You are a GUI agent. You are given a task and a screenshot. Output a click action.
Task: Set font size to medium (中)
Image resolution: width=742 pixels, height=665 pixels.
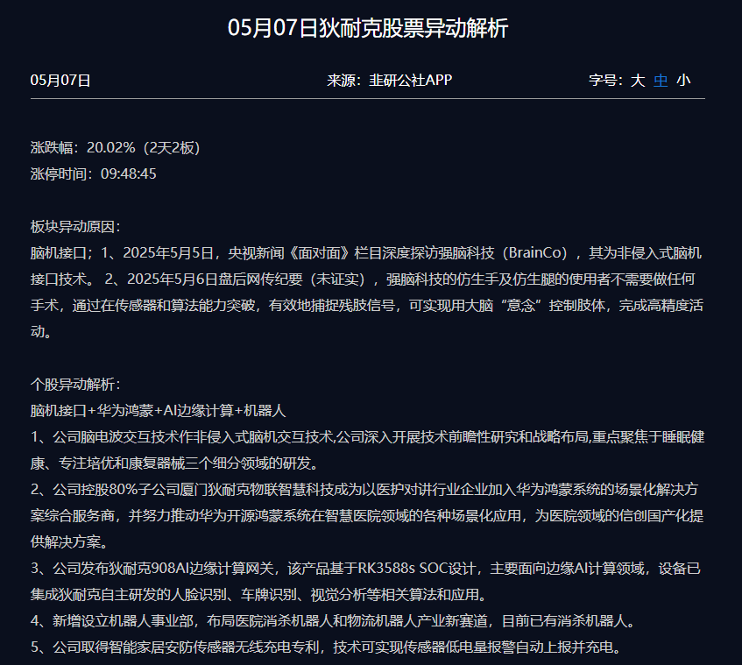(x=661, y=81)
